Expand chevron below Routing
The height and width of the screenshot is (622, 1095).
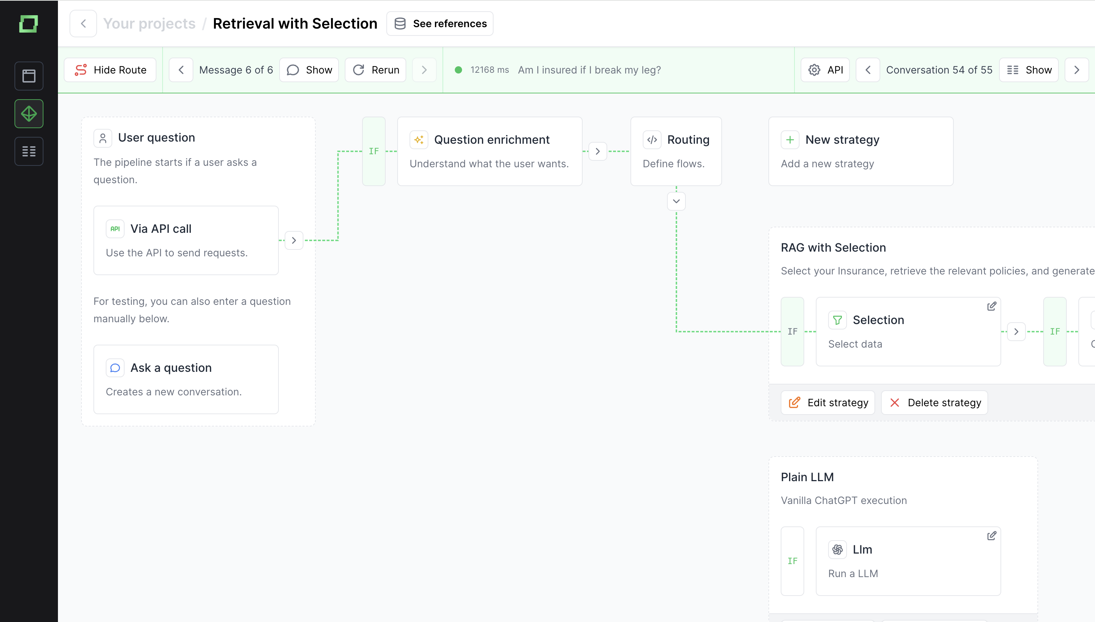pyautogui.click(x=676, y=201)
